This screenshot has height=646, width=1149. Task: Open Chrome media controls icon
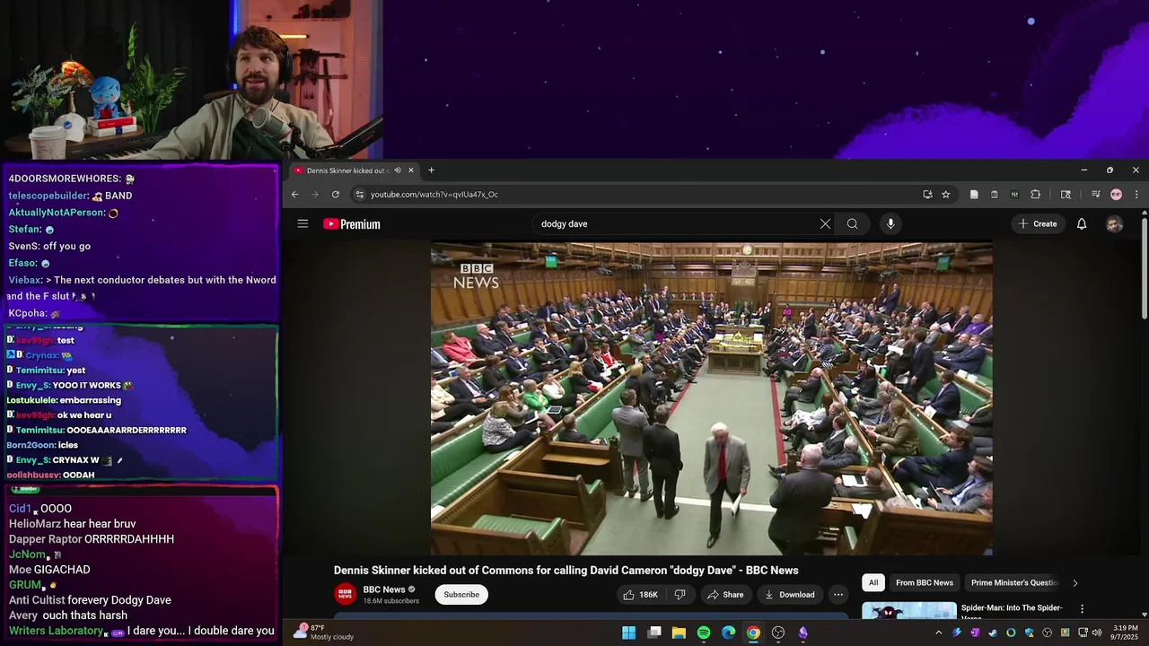1095,195
